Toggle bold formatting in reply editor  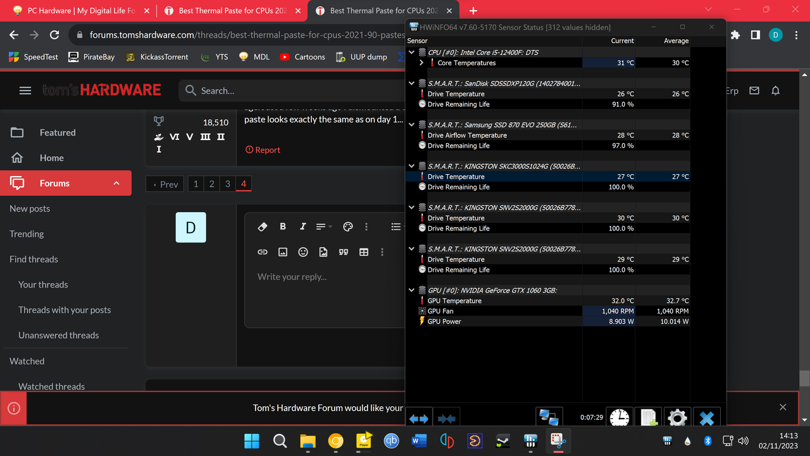tap(283, 227)
